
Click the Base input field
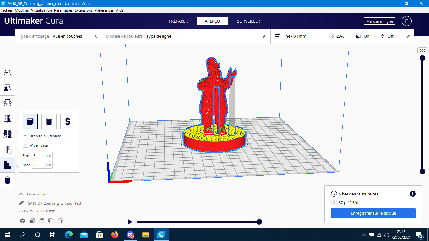tap(42, 165)
